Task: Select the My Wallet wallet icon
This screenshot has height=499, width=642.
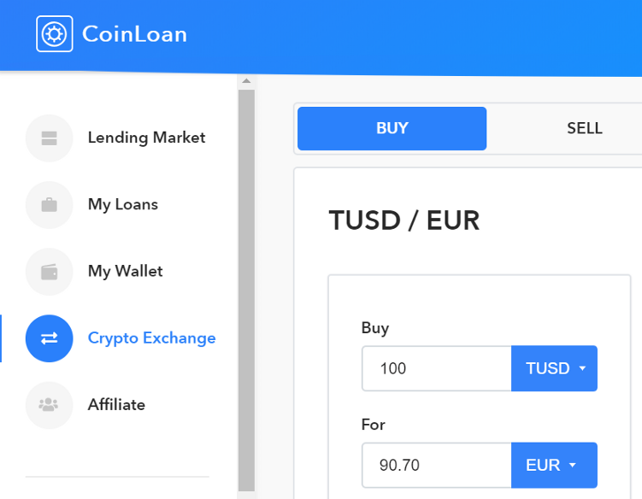Action: [x=49, y=272]
